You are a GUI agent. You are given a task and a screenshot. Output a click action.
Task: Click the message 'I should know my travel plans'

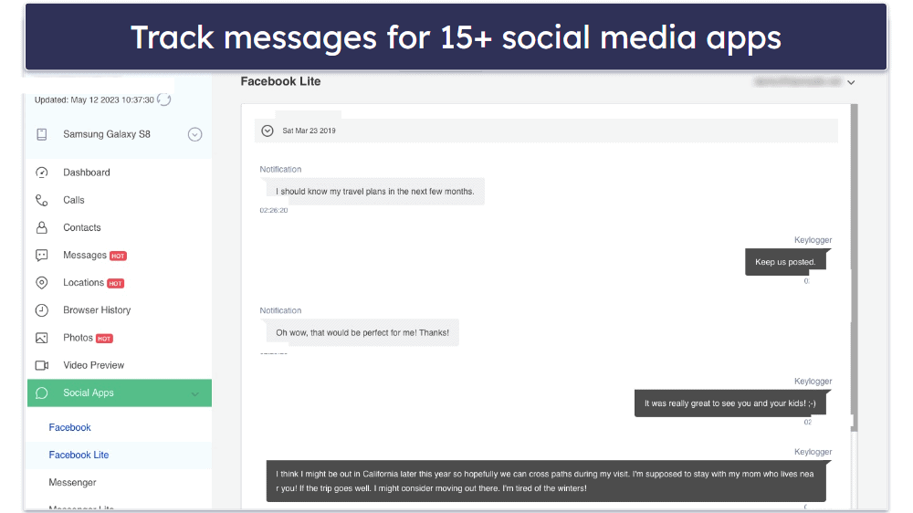(375, 192)
